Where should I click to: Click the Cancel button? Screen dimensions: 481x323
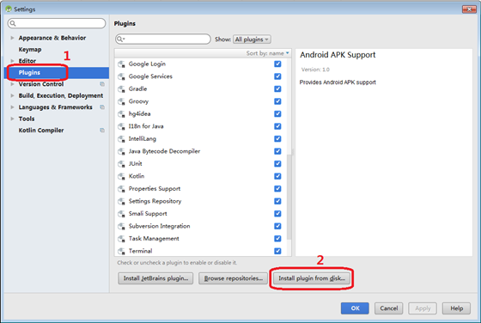(388, 308)
